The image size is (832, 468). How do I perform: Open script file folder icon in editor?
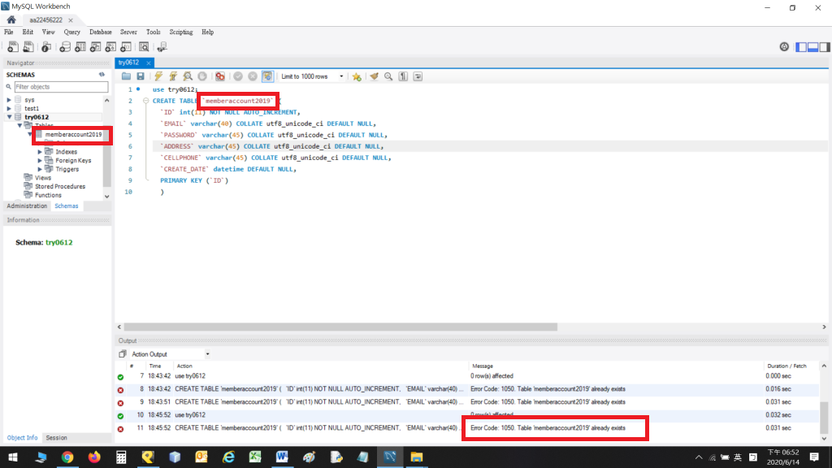[126, 76]
